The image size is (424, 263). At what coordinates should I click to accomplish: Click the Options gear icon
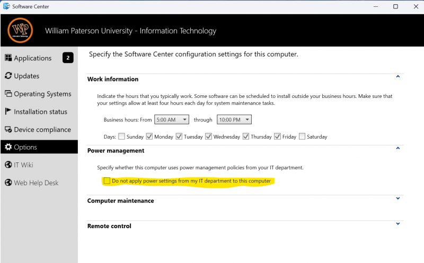coord(8,147)
